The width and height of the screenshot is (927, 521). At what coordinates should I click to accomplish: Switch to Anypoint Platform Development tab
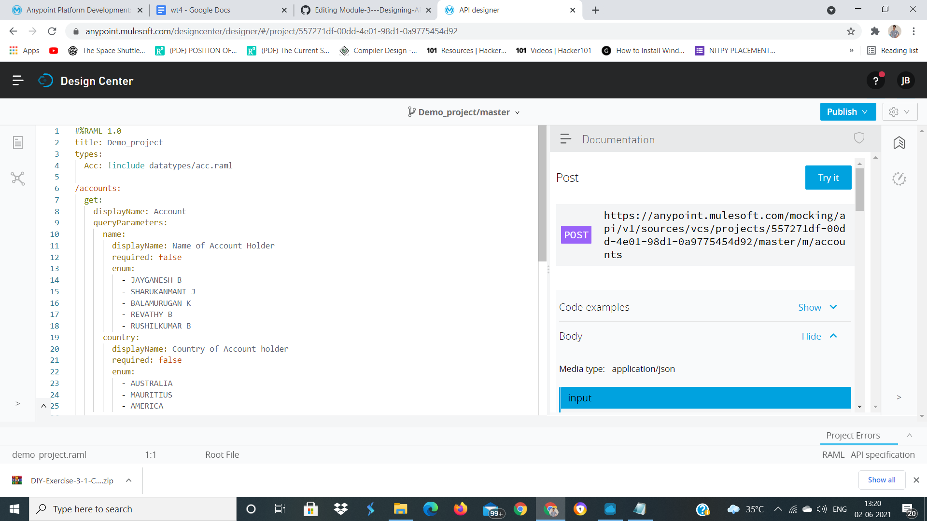(x=77, y=10)
